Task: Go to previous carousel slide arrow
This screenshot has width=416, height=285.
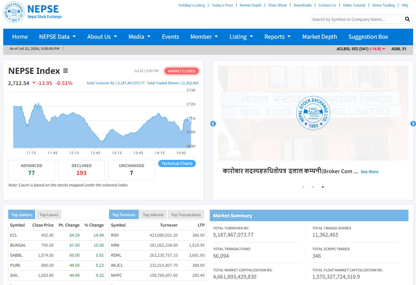Action: tap(213, 124)
